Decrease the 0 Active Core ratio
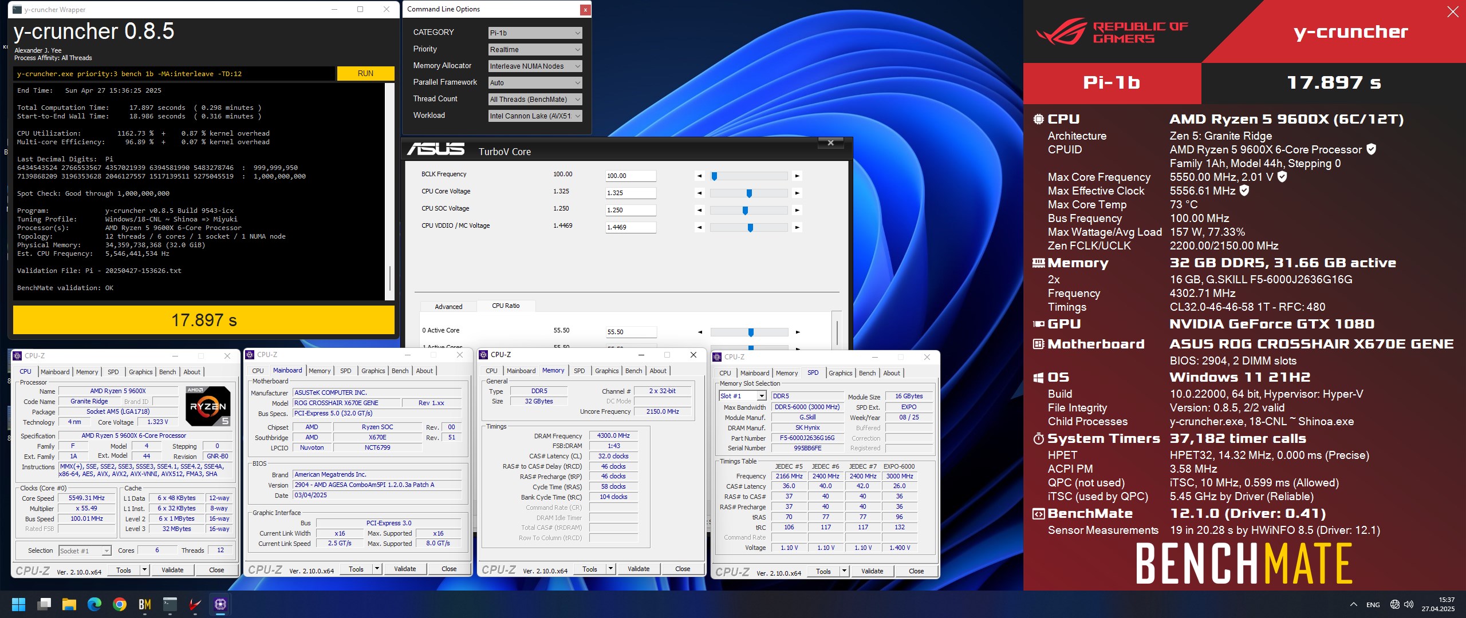1466x618 pixels. coord(700,332)
